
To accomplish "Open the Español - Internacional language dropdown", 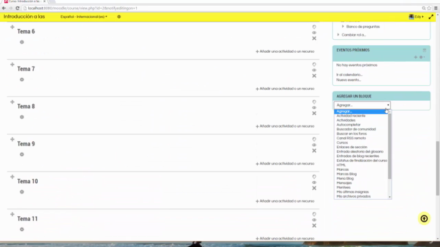I will [x=84, y=16].
